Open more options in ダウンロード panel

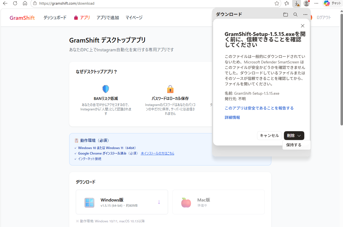coord(305,15)
